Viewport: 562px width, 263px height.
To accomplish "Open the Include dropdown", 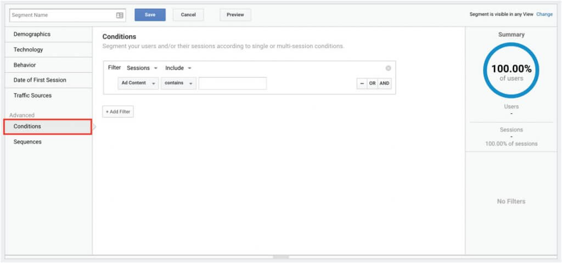I will [178, 68].
